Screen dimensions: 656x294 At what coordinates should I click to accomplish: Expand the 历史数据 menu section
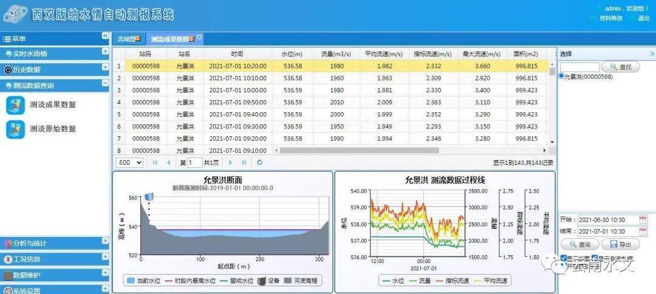click(105, 69)
